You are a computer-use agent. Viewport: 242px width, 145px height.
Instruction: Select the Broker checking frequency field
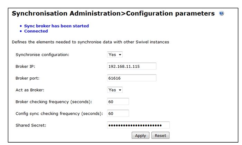click(x=118, y=101)
